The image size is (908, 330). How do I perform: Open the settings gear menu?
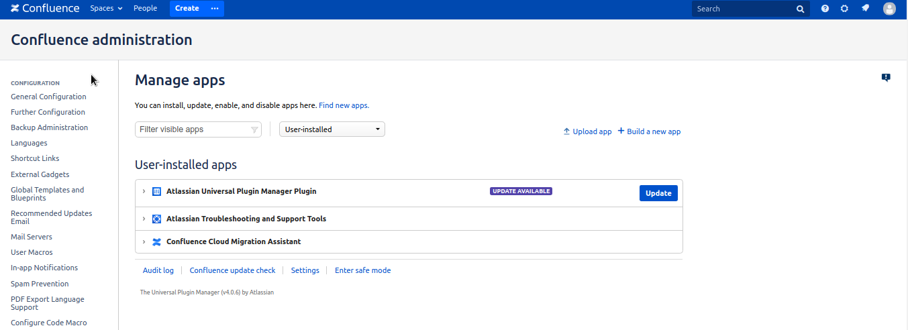tap(844, 9)
